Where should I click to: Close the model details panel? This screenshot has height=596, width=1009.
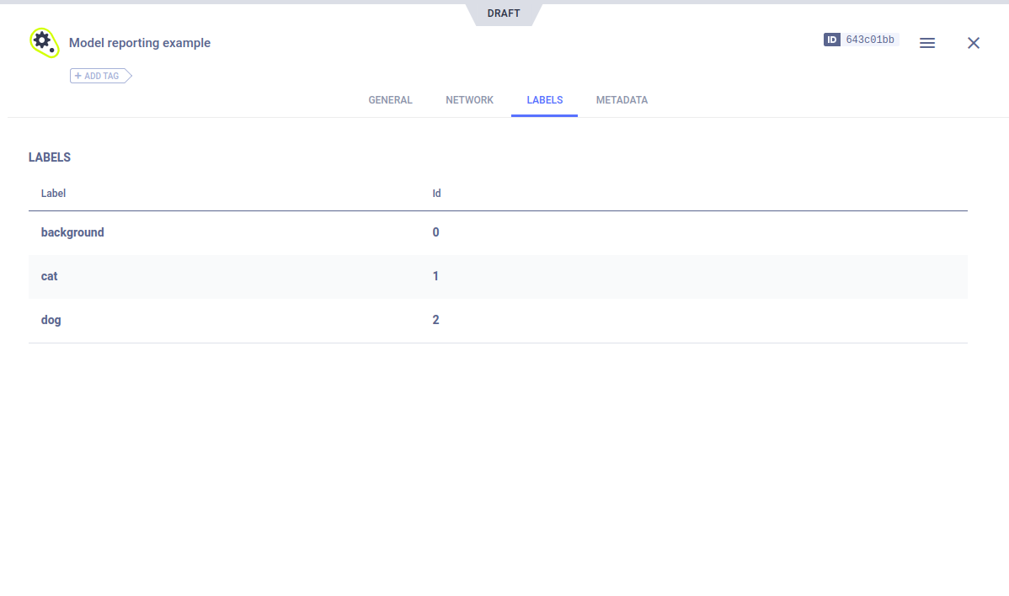point(973,43)
